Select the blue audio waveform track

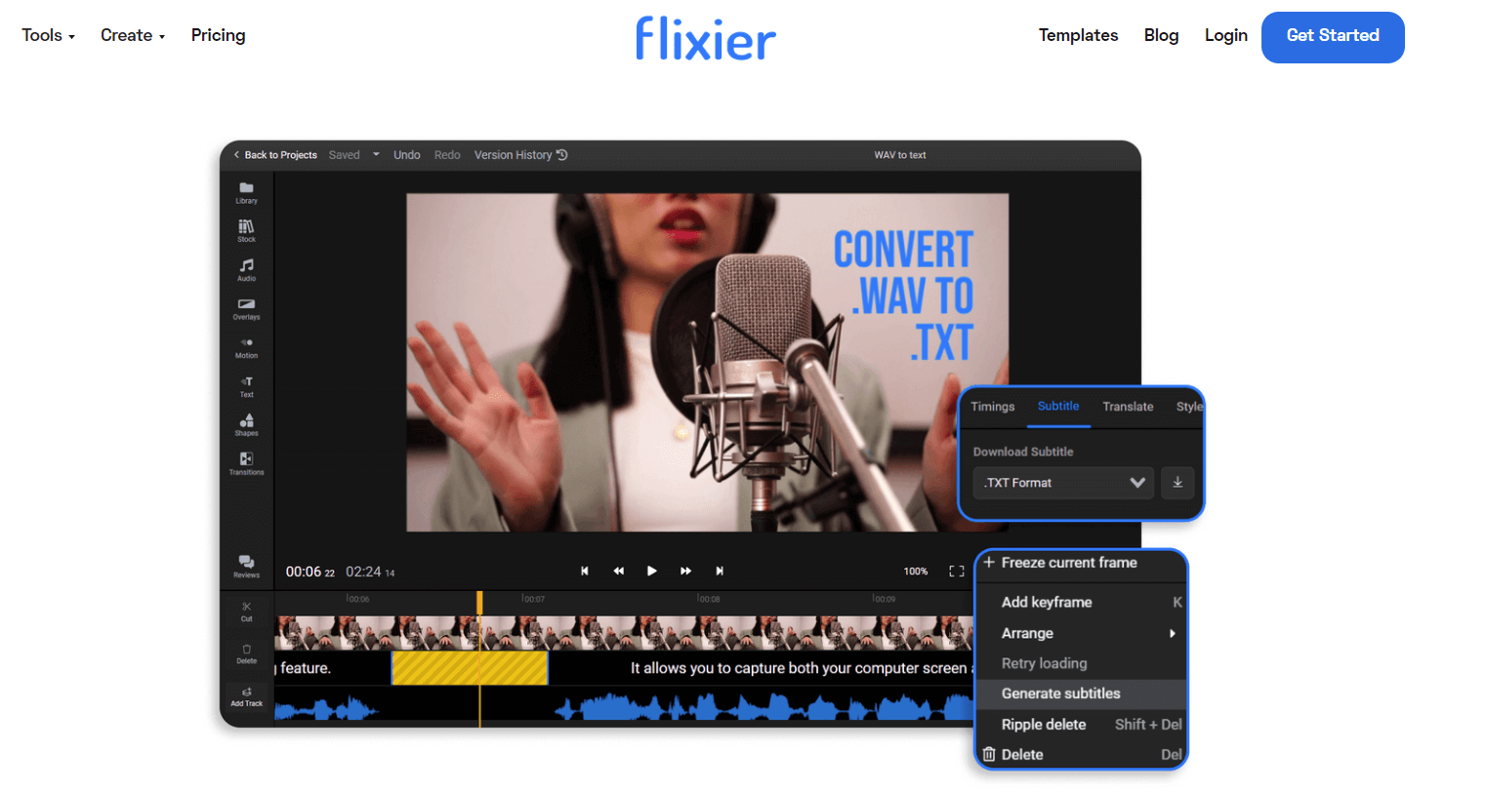tap(624, 707)
